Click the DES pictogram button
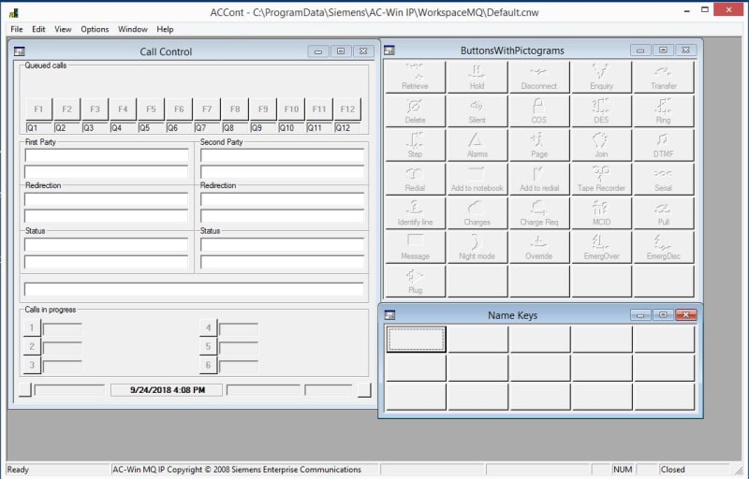The image size is (749, 479). 601,110
